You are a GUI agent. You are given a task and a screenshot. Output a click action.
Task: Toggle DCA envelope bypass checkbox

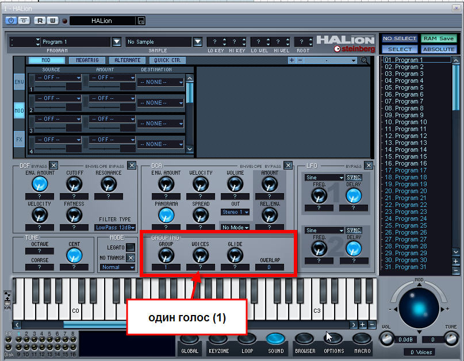pos(288,165)
